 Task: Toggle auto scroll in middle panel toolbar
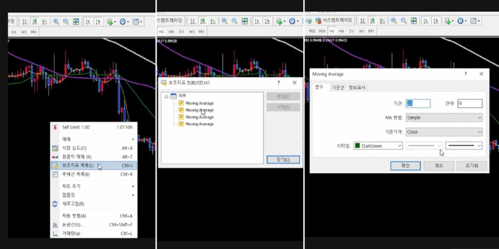(x=257, y=21)
